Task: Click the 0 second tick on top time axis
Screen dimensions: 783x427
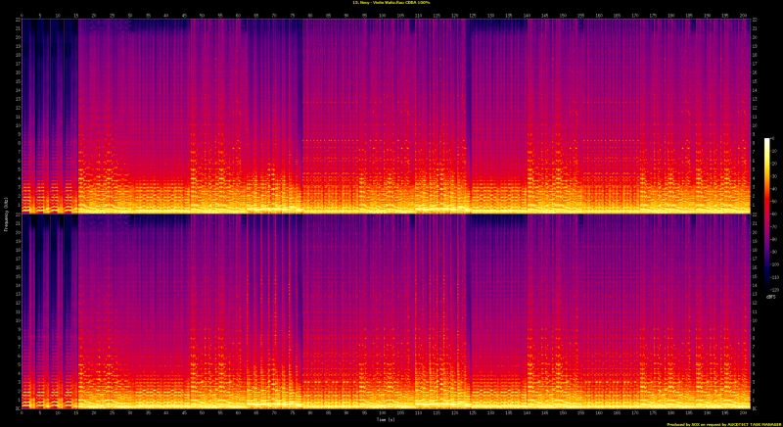Action: pyautogui.click(x=23, y=15)
